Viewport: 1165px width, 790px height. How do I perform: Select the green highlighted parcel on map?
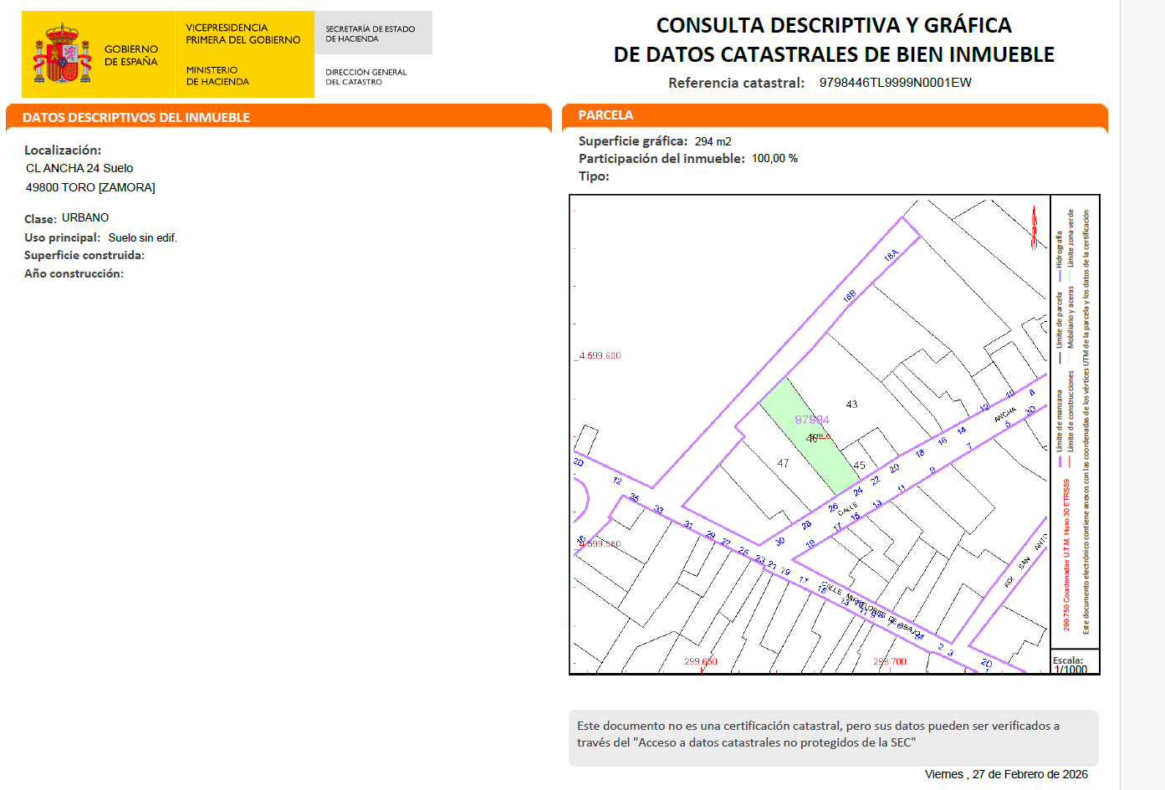(809, 435)
